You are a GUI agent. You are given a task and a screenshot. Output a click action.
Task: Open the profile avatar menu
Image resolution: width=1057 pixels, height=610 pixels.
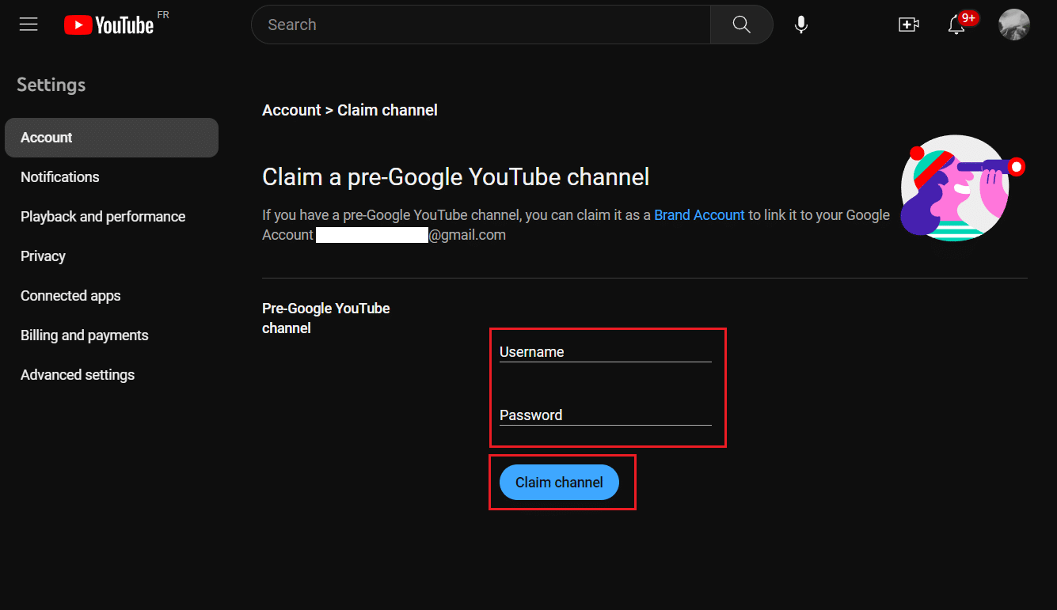[1013, 25]
